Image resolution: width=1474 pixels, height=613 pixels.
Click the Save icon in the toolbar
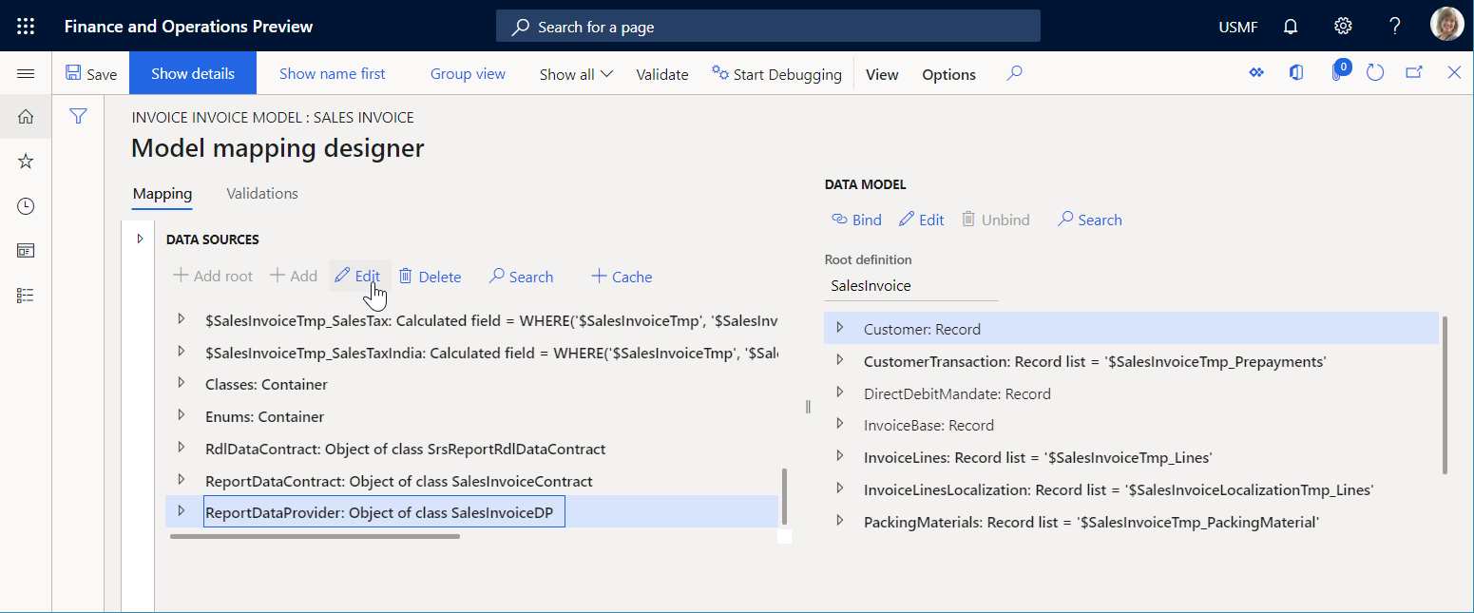click(91, 72)
